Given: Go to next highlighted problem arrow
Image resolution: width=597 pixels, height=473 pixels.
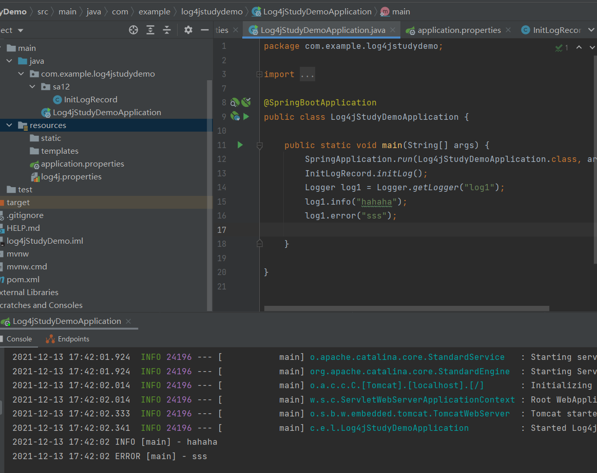Looking at the screenshot, I should 592,47.
